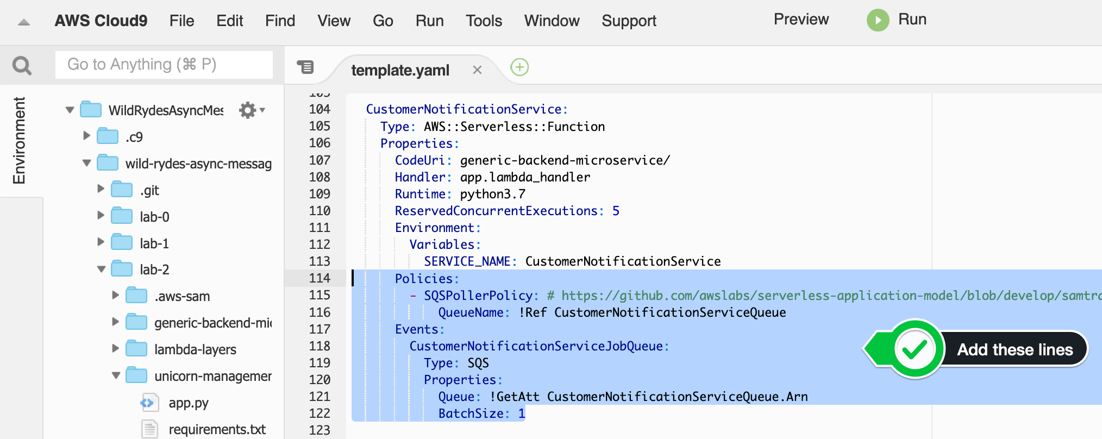Select app.py in the file tree
The width and height of the screenshot is (1102, 439).
(189, 403)
